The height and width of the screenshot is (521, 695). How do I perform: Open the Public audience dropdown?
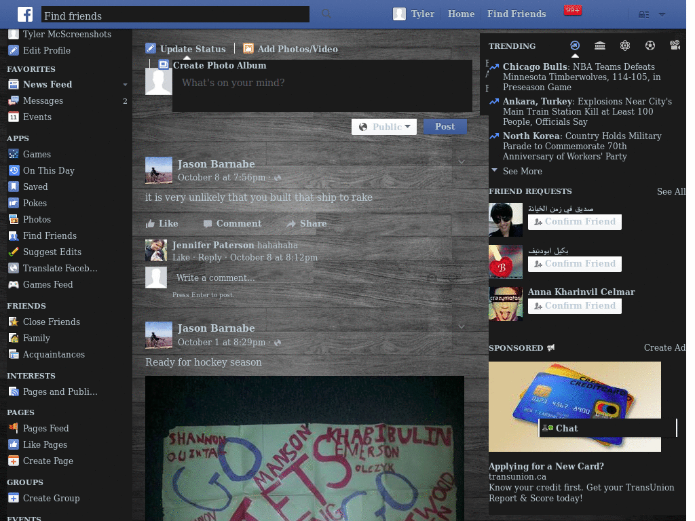pyautogui.click(x=384, y=127)
